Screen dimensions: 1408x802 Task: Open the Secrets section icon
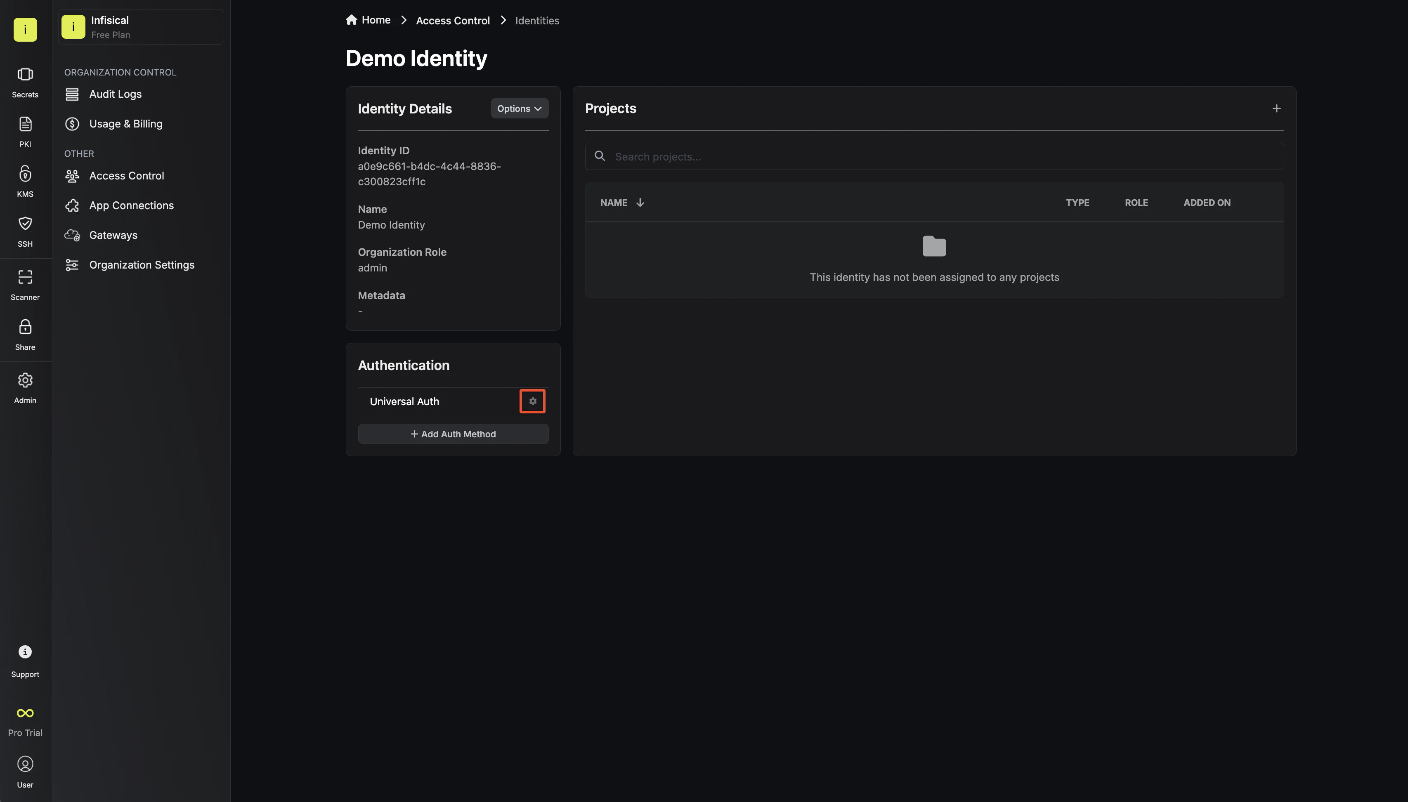(x=25, y=74)
